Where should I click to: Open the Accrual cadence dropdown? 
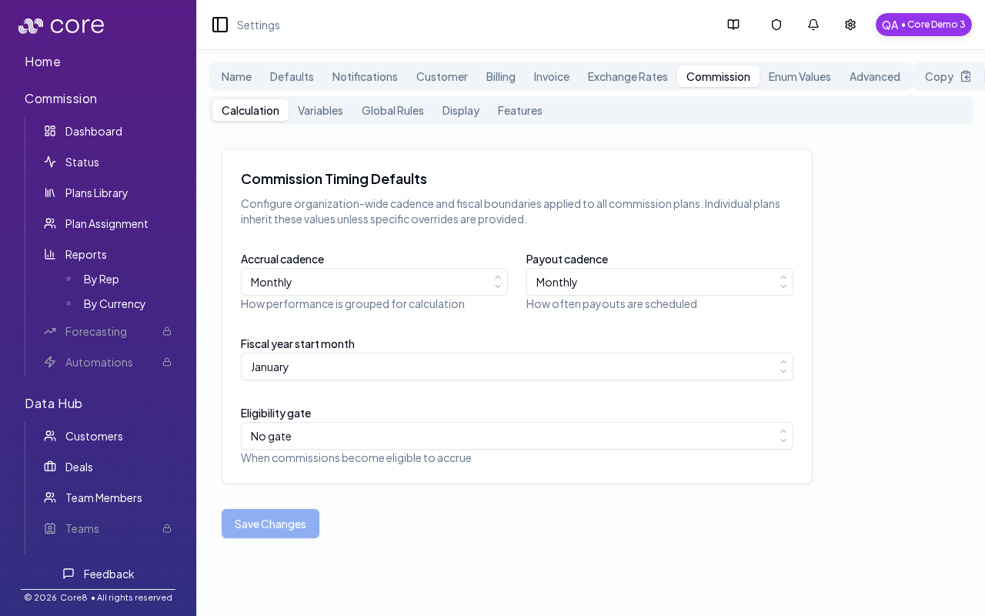coord(374,282)
